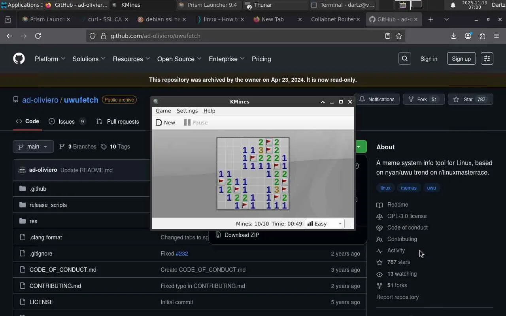Open the Firefox extensions puzzle icon
The height and width of the screenshot is (316, 506).
pos(482,36)
